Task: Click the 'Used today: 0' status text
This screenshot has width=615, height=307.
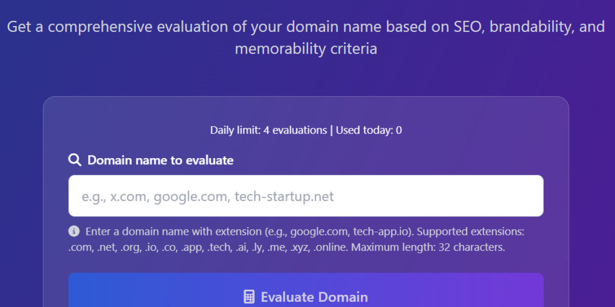Action: point(368,130)
